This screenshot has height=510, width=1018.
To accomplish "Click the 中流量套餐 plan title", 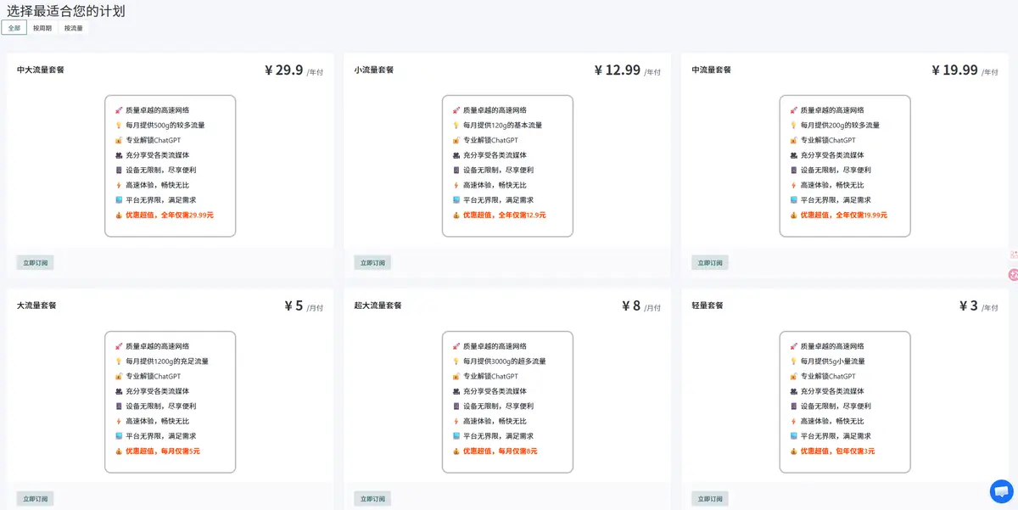I will coord(712,70).
